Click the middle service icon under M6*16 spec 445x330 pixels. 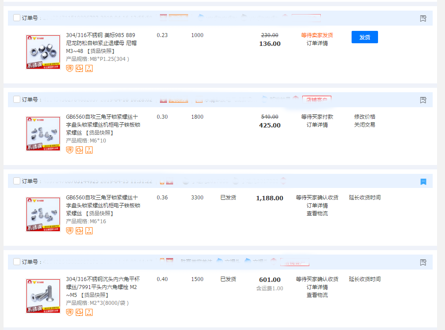click(79, 231)
